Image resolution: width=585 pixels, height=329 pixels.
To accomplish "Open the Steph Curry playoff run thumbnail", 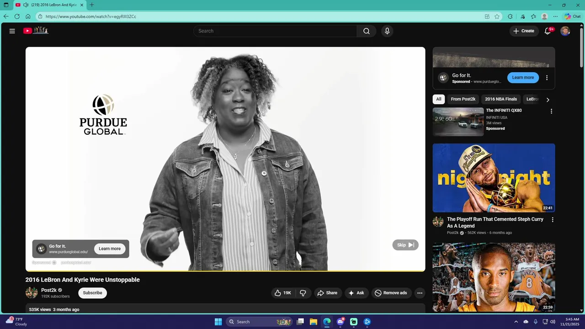I will point(494,178).
